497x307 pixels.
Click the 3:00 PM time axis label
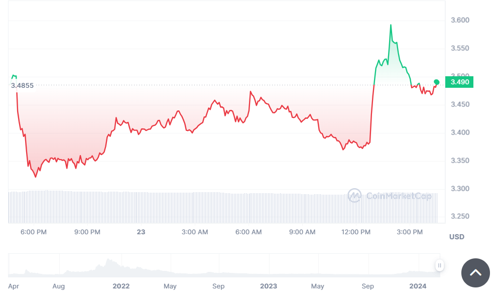pos(410,232)
